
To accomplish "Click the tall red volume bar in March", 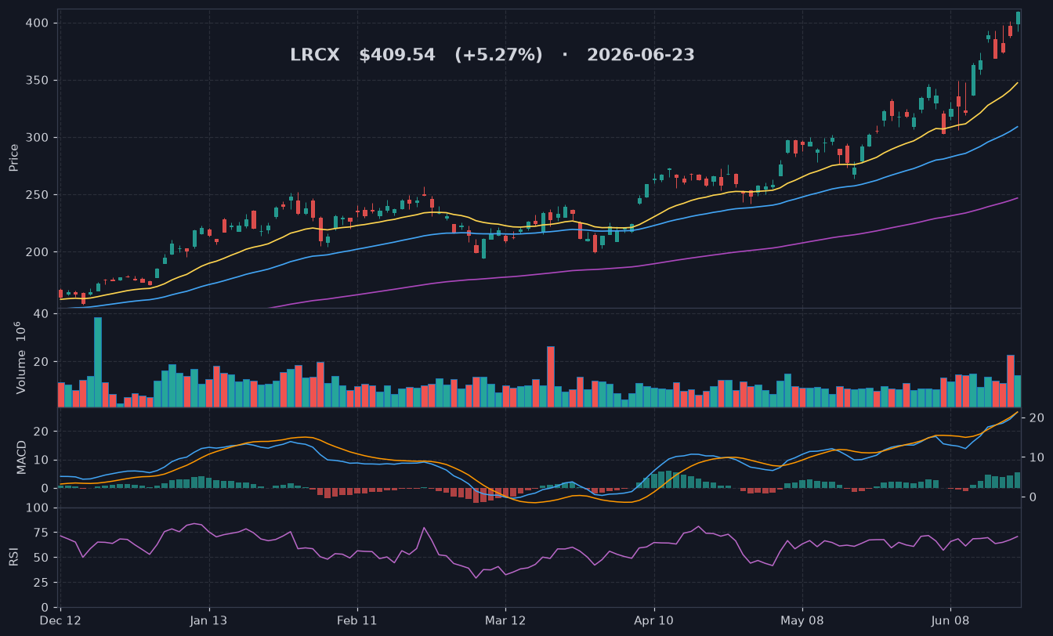I will pos(551,377).
